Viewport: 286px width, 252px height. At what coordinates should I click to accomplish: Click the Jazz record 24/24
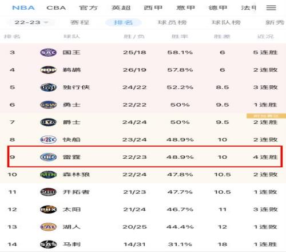[x=134, y=122]
